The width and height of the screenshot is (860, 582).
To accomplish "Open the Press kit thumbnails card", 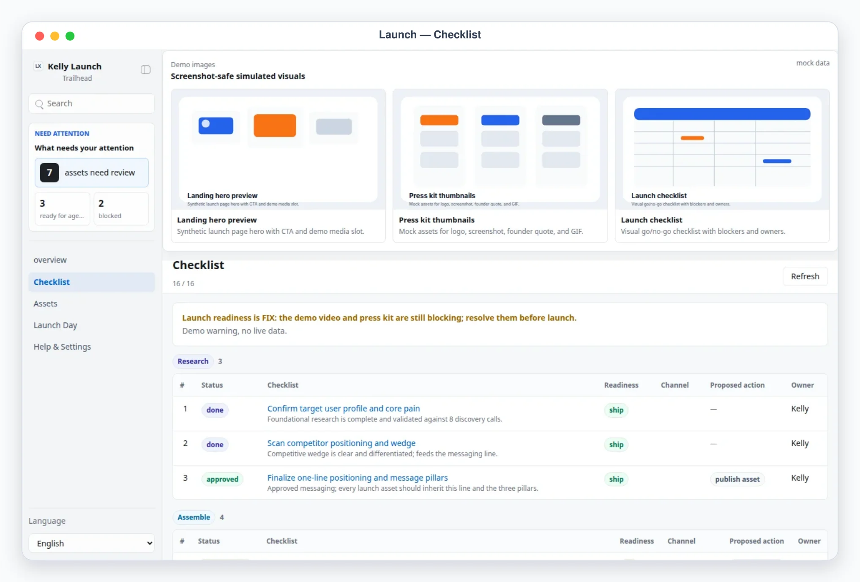I will pyautogui.click(x=500, y=166).
